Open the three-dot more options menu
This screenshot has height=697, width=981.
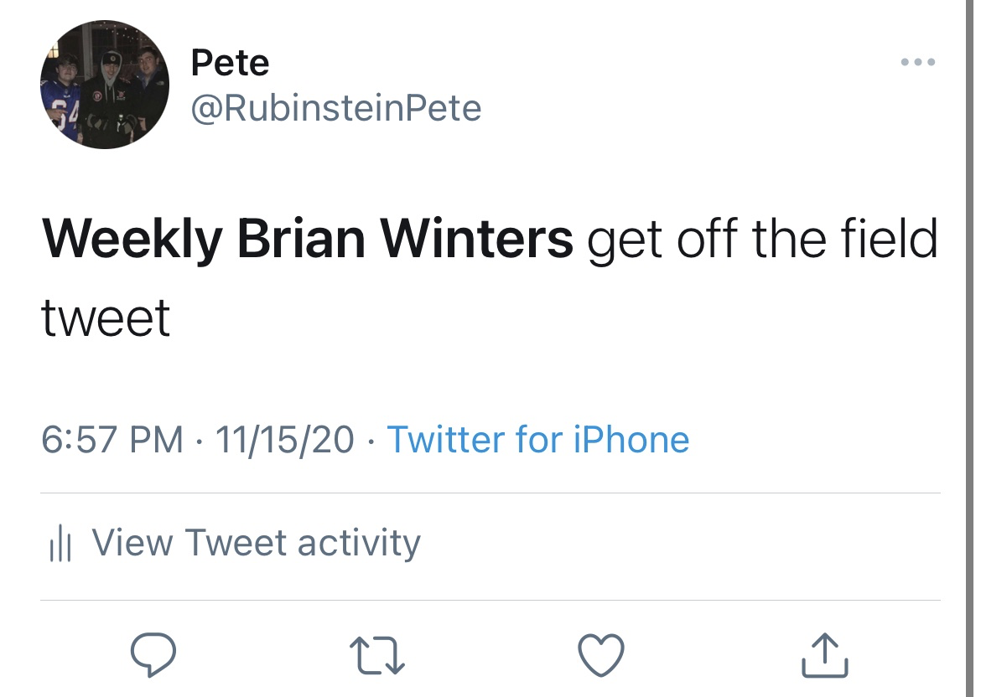[917, 62]
